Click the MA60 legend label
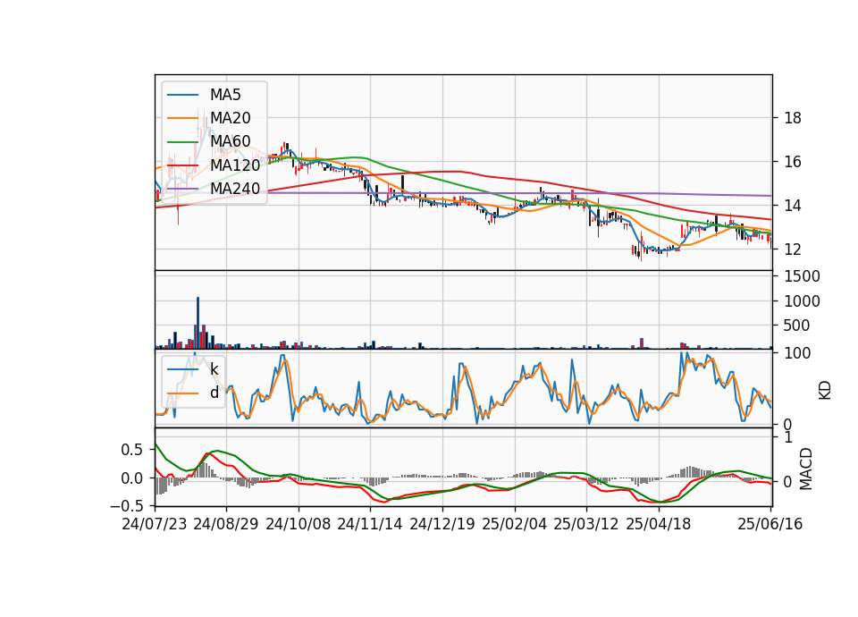 (230, 141)
